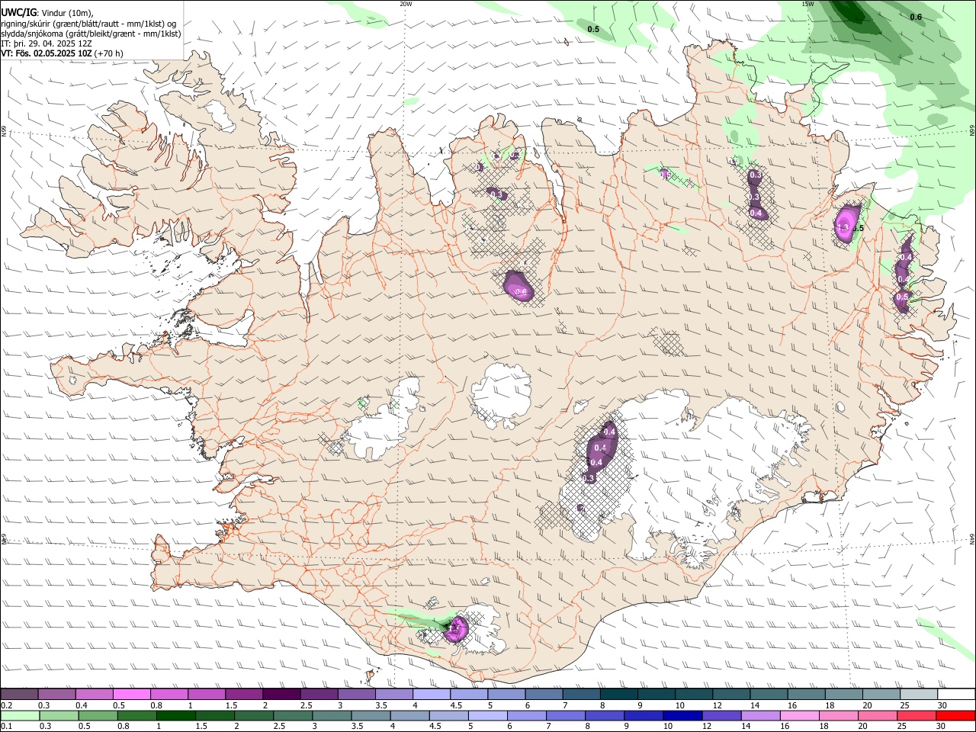Screen dimensions: 976x732
Task: Select the 0.3 purple swatch in the top legend row
Action: [57, 695]
